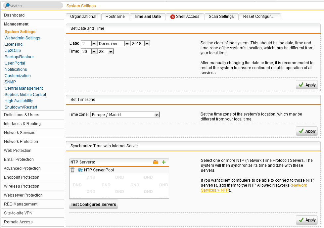Image resolution: width=324 pixels, height=228 pixels.
Task: Open the Scan Settings tab
Action: click(x=221, y=17)
